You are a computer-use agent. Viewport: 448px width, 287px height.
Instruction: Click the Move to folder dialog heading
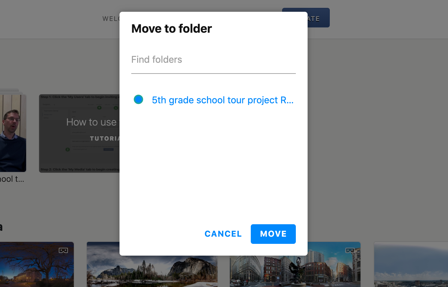(172, 29)
